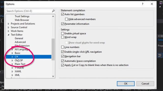Select Advanced under Text Editor
163x91 pixels.
click(20, 42)
